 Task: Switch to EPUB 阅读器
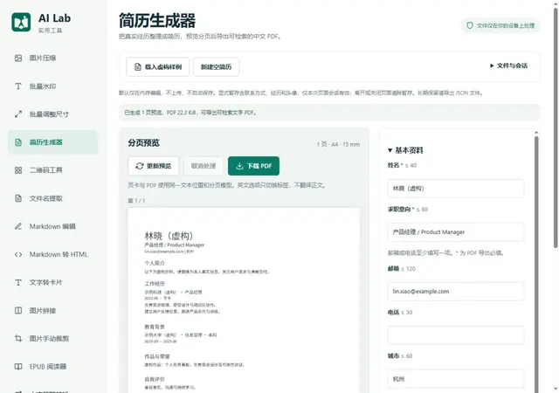tap(52, 366)
